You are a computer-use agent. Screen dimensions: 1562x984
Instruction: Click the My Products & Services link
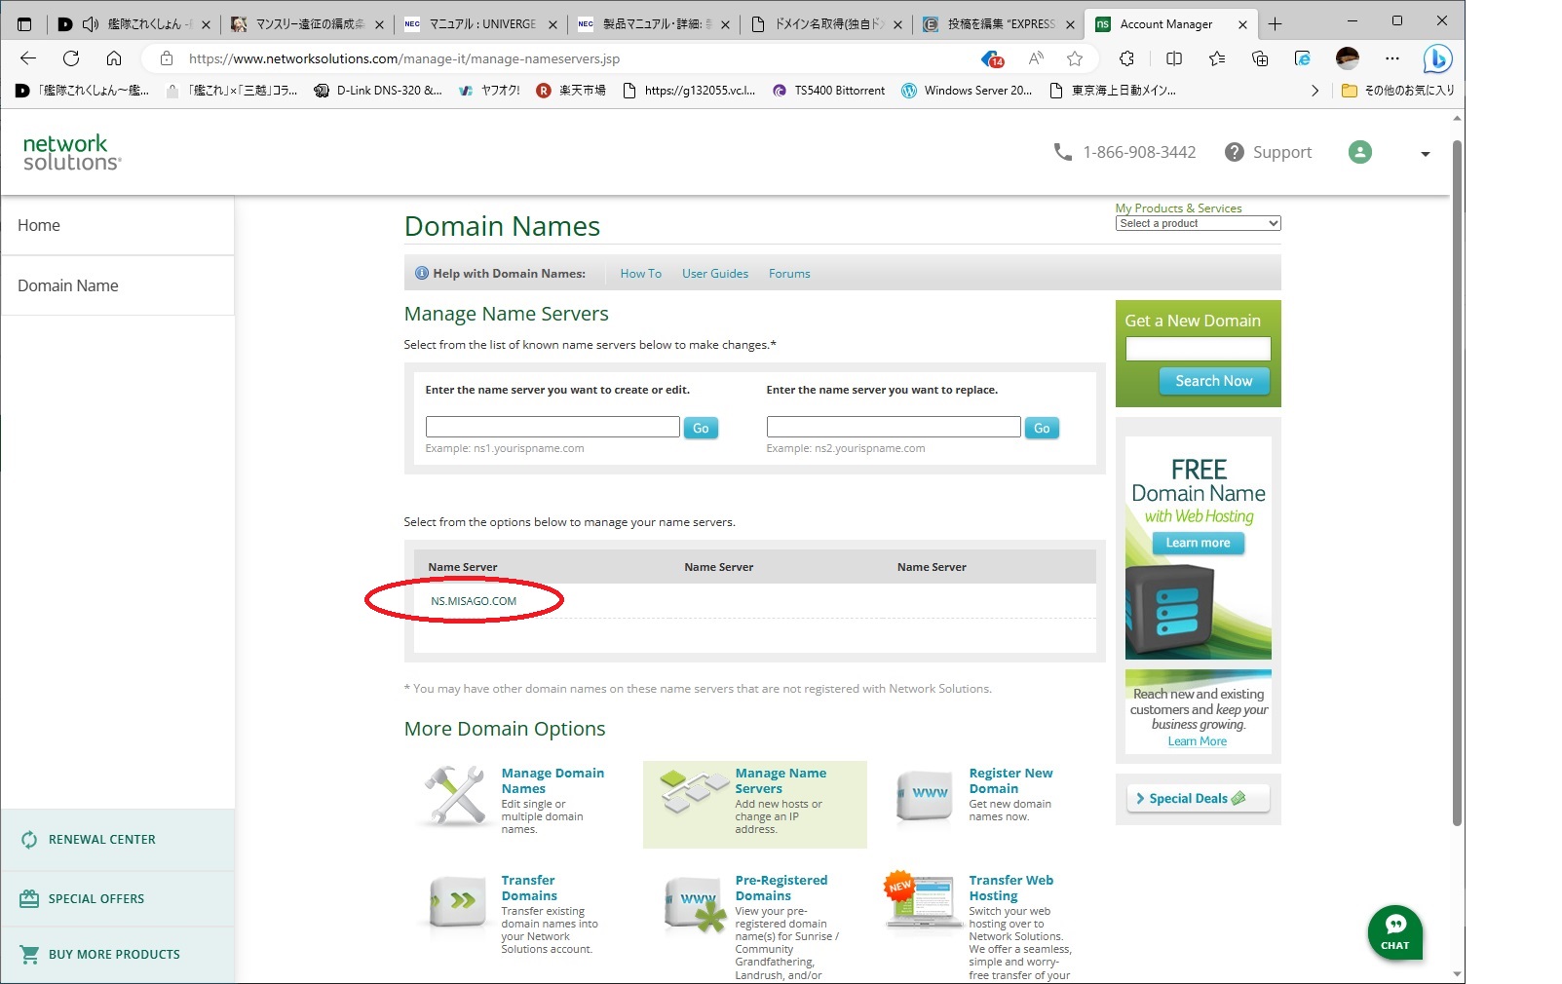pyautogui.click(x=1178, y=208)
